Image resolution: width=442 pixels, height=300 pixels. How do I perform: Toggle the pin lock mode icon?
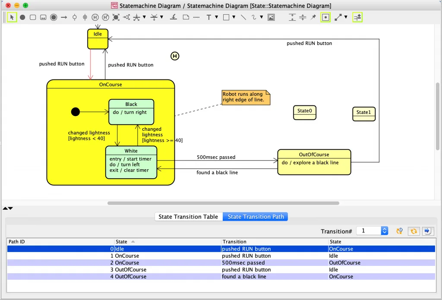pyautogui.click(x=313, y=17)
